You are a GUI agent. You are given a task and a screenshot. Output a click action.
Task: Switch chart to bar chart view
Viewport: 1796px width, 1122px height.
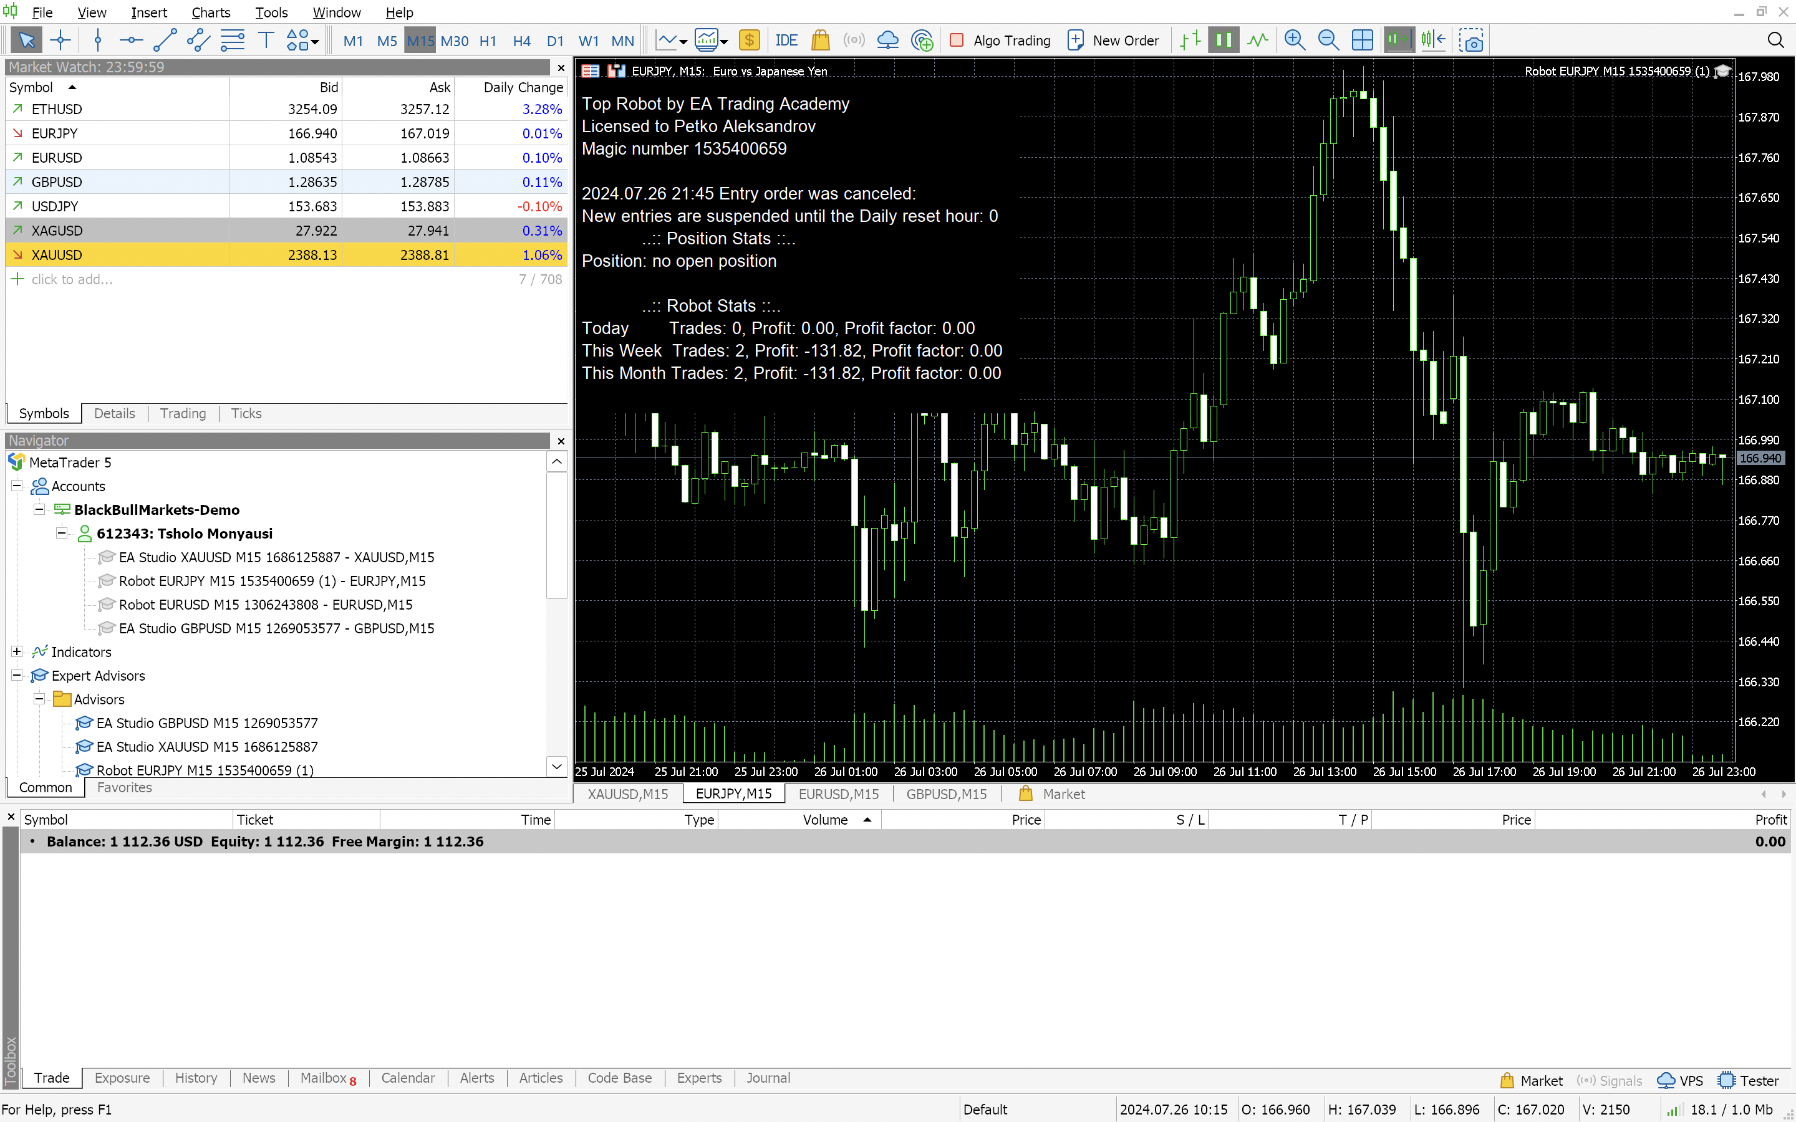pyautogui.click(x=1190, y=40)
